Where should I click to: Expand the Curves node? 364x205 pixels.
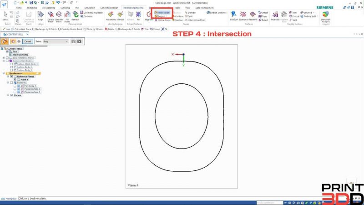(x=8, y=95)
